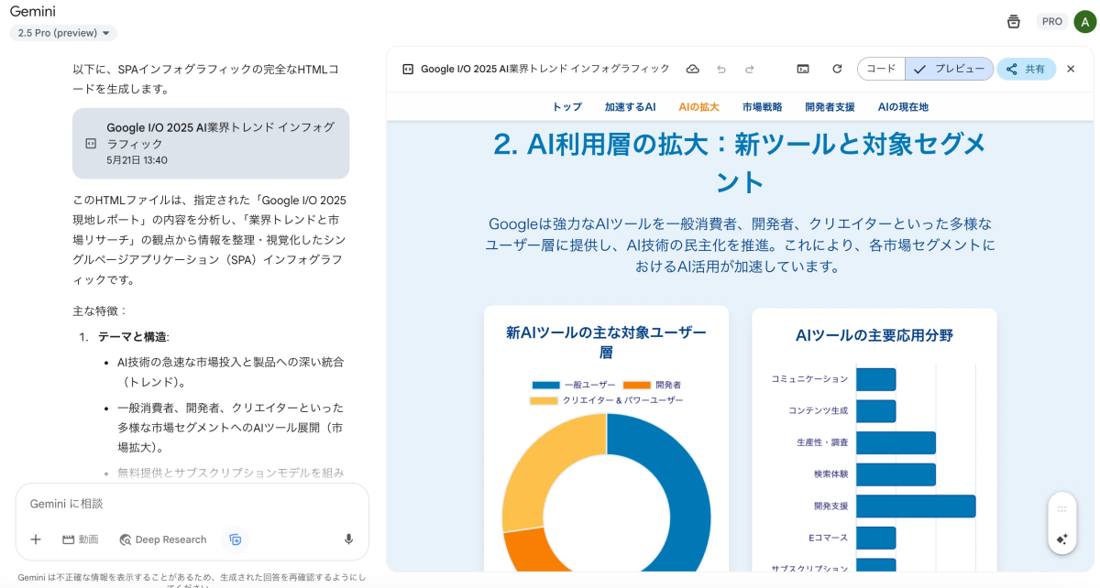Image resolution: width=1100 pixels, height=588 pixels.
Task: Reload the preview with refresh icon
Action: pos(837,69)
